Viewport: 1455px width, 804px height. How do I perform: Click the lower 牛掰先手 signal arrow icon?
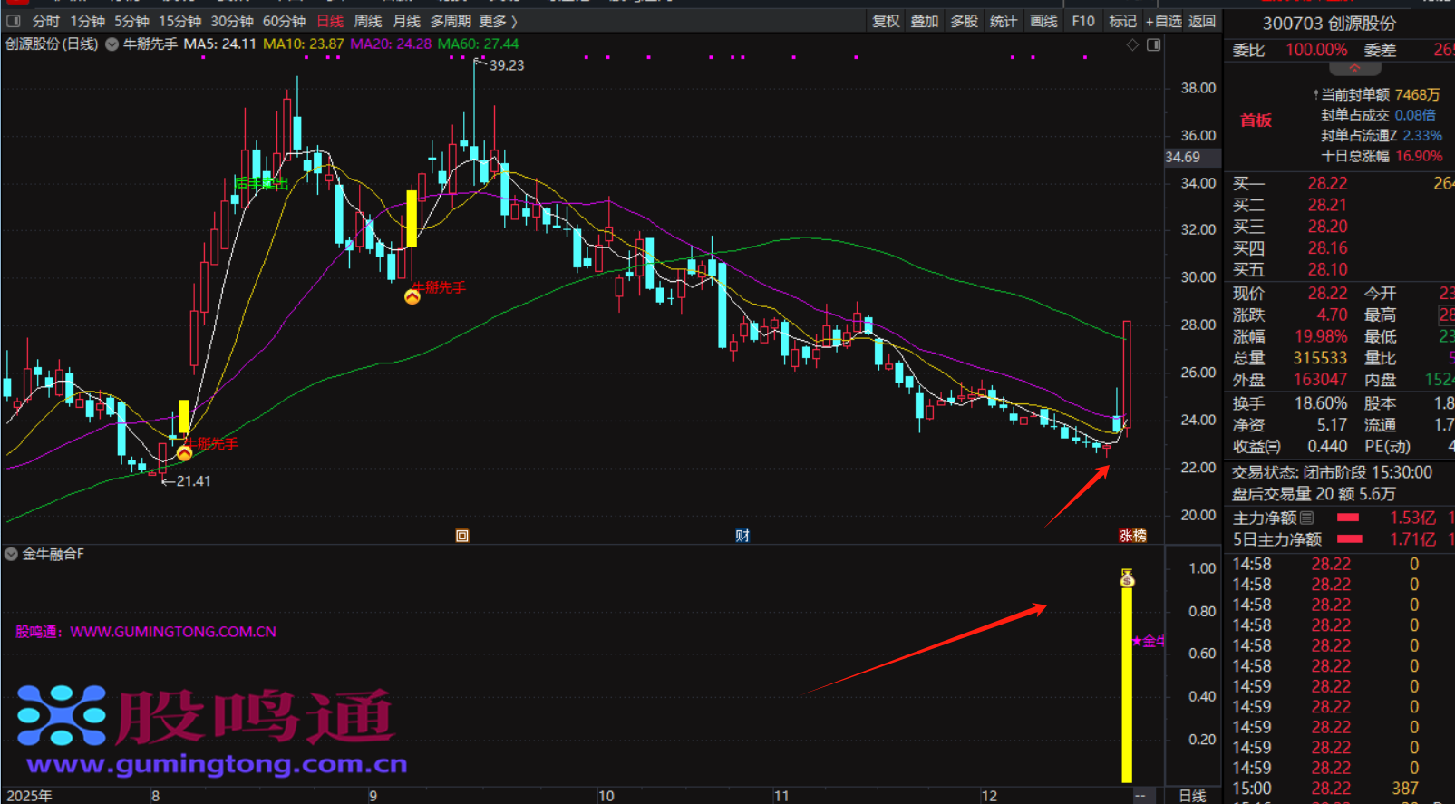pyautogui.click(x=184, y=452)
